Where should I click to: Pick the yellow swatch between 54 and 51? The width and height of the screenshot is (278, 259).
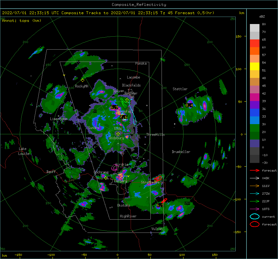click(x=255, y=66)
